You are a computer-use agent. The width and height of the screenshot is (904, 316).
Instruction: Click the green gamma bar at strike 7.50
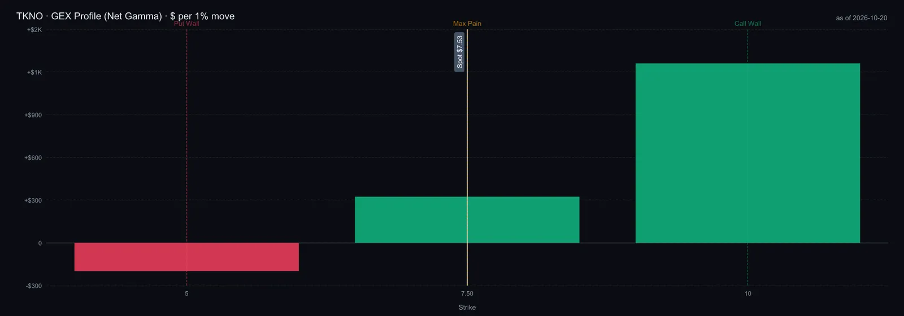(x=467, y=220)
